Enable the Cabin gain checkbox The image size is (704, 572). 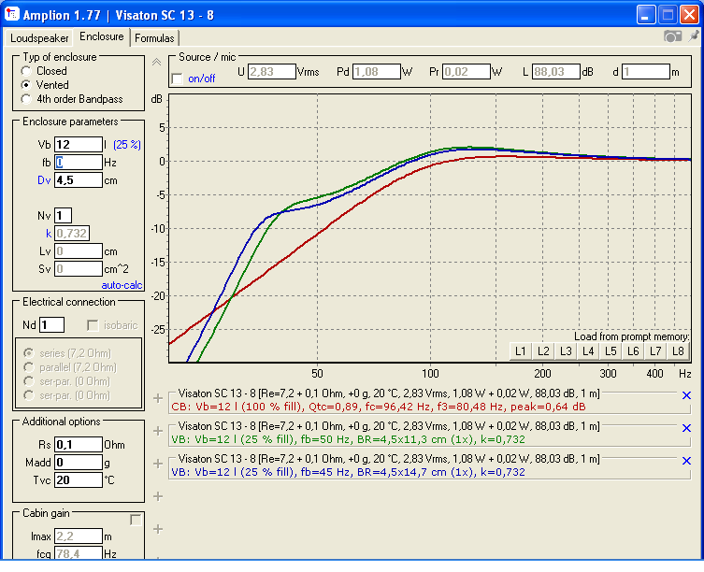(136, 520)
